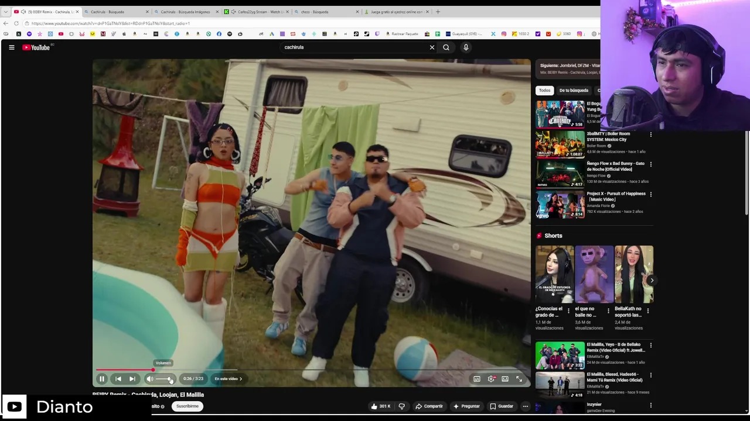The image size is (750, 421).
Task: Open 3ballMTY Boiler Room video thumbnail
Action: tap(560, 144)
